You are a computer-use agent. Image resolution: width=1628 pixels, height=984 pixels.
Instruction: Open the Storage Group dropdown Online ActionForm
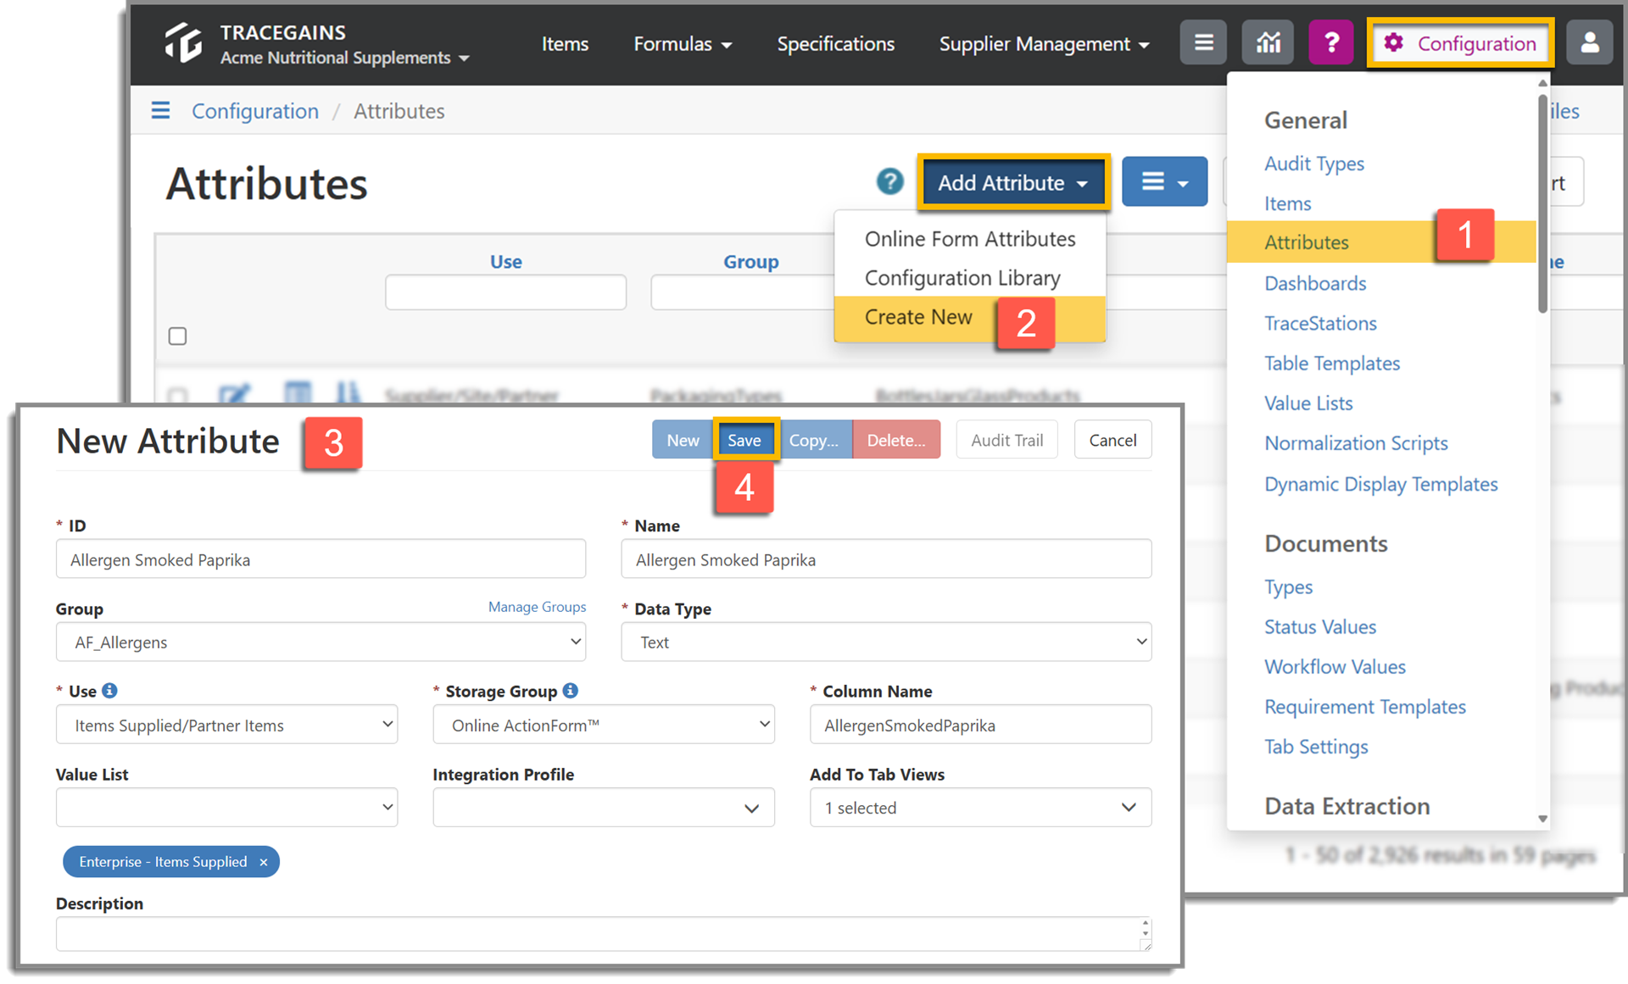point(604,725)
